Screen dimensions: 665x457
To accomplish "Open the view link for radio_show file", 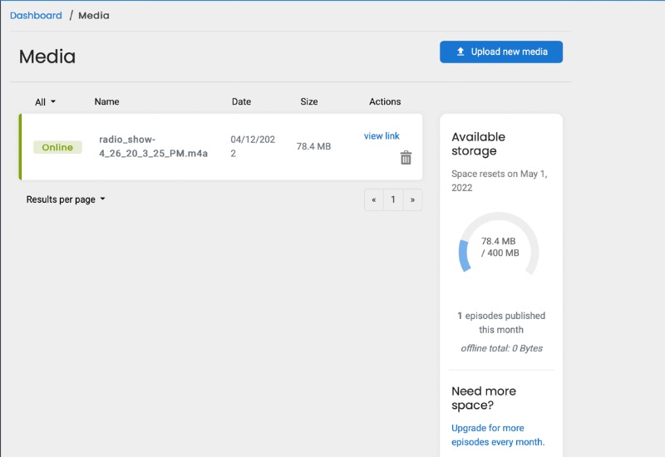I will click(382, 136).
